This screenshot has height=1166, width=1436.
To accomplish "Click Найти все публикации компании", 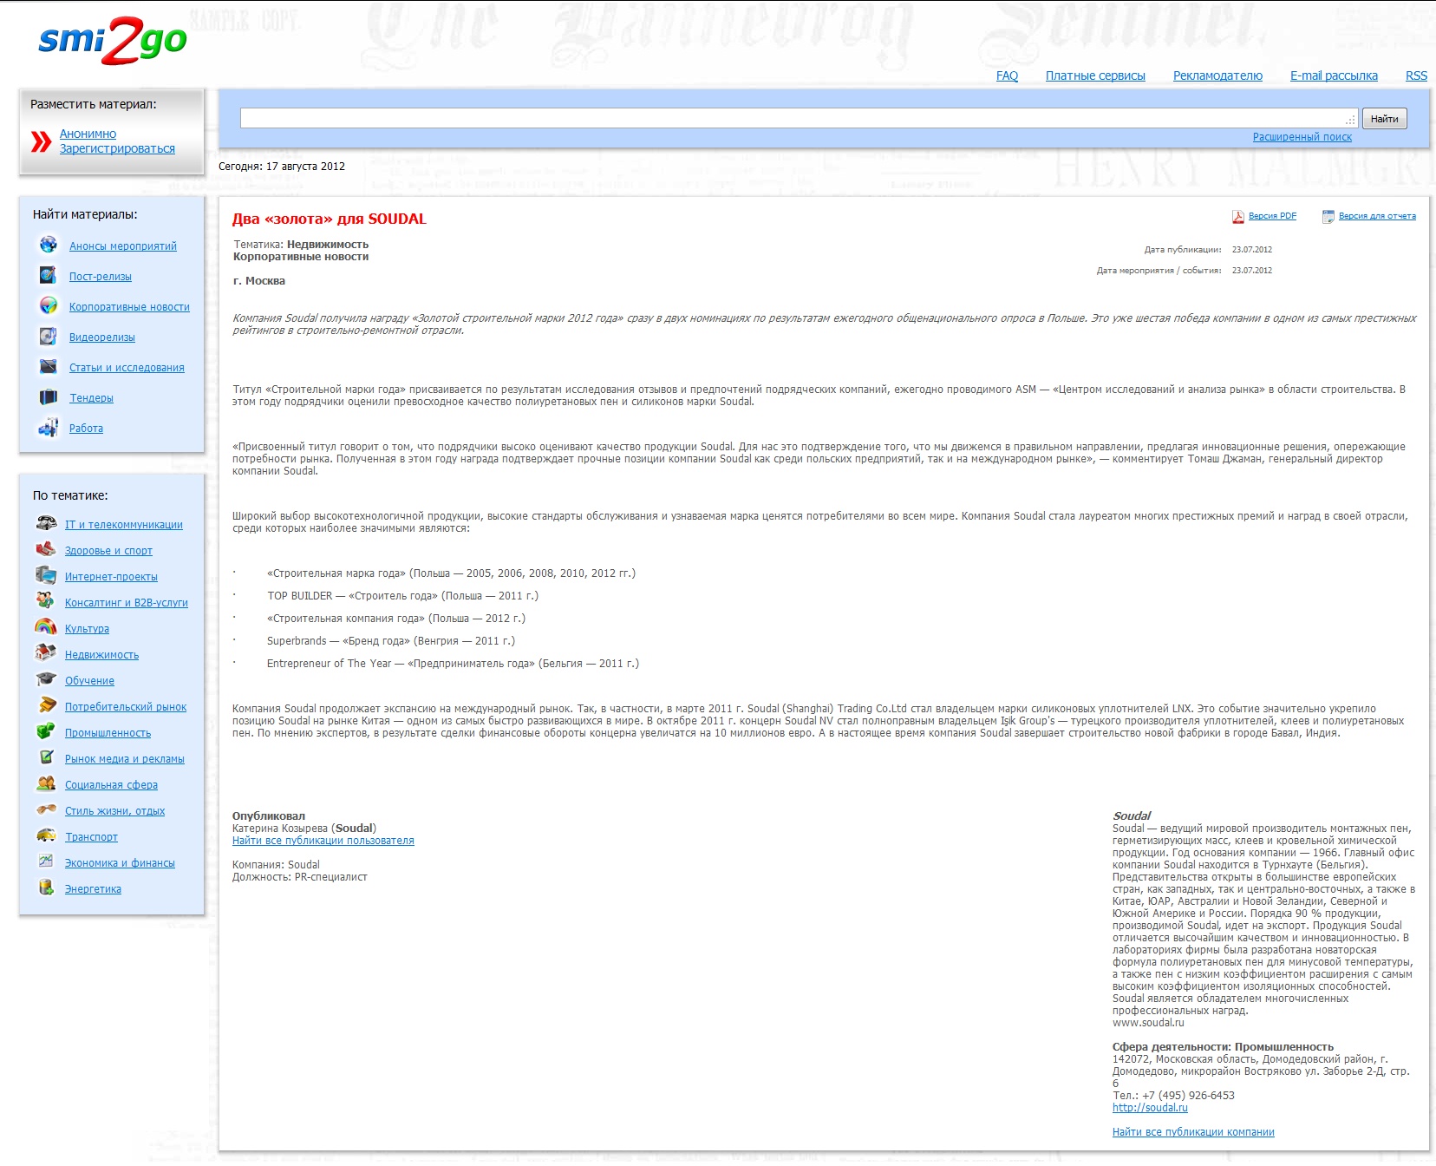I will click(x=1193, y=1132).
